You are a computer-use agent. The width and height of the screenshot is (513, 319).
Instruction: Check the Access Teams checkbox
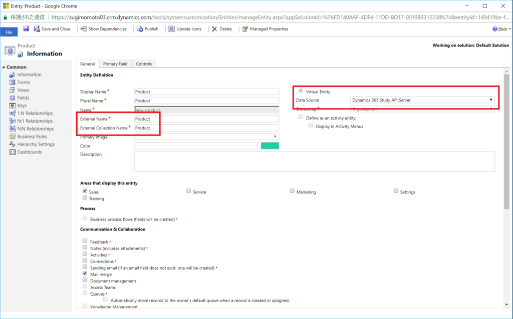click(x=85, y=286)
